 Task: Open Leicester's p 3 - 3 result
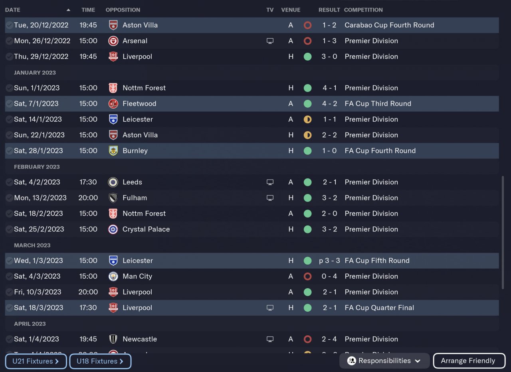[x=329, y=261]
